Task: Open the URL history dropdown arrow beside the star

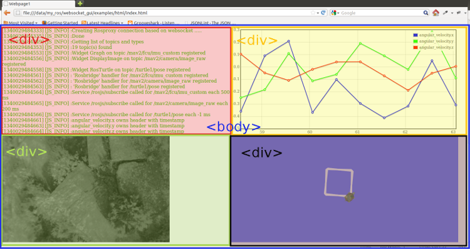Action: pos(318,13)
